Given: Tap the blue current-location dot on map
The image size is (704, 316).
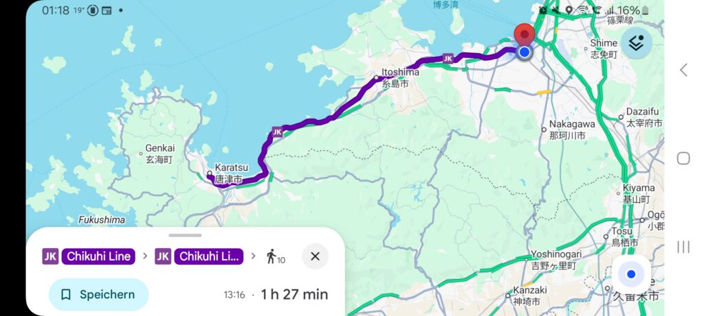Looking at the screenshot, I should pyautogui.click(x=524, y=52).
